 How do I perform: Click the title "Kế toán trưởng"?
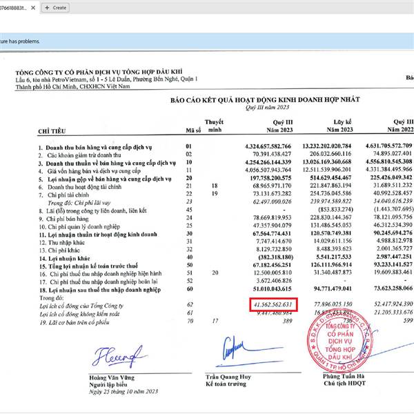pos(226,384)
